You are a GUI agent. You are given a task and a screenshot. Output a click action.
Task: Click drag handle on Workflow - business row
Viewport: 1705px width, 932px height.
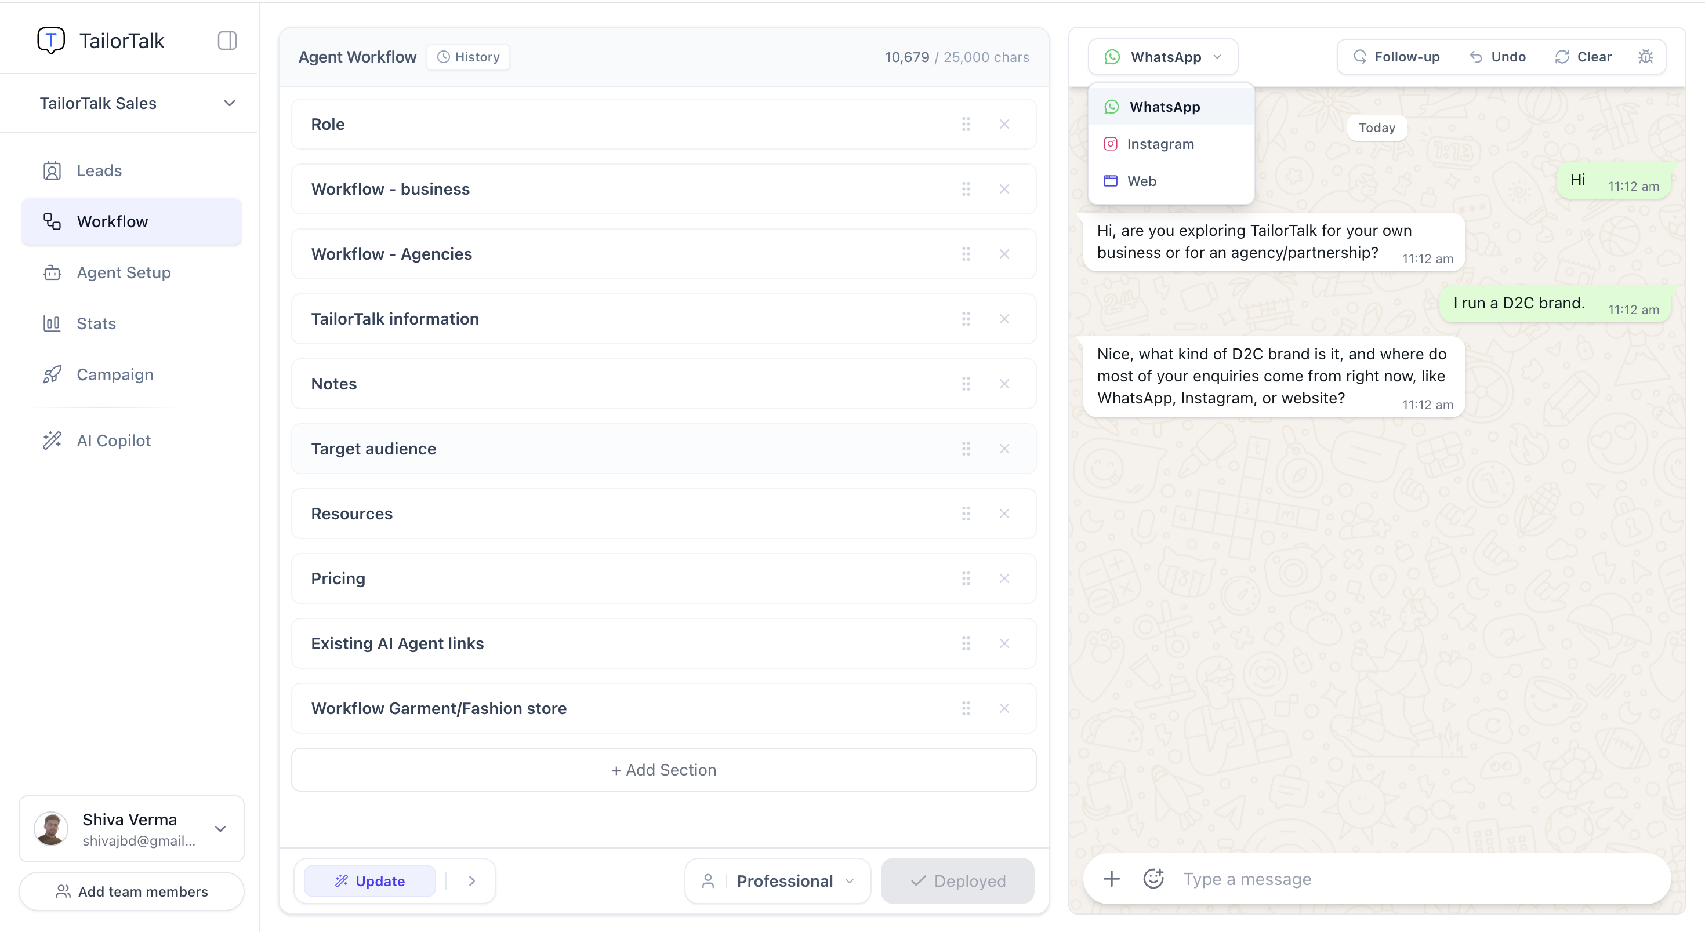(966, 189)
